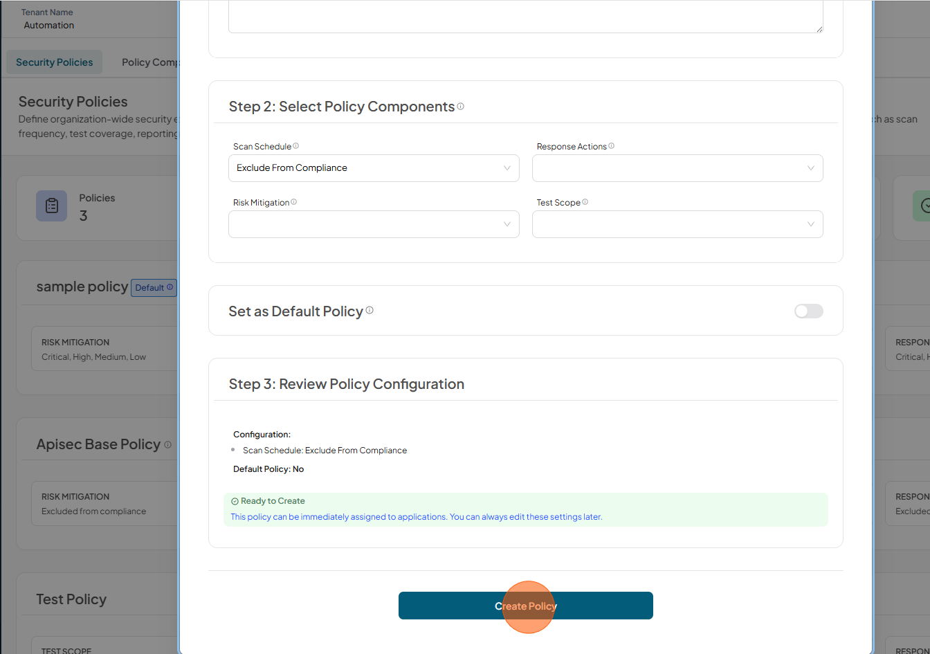930x654 pixels.
Task: Click 'Scan Schedule: Exclude From Compliance' review line
Action: (325, 451)
